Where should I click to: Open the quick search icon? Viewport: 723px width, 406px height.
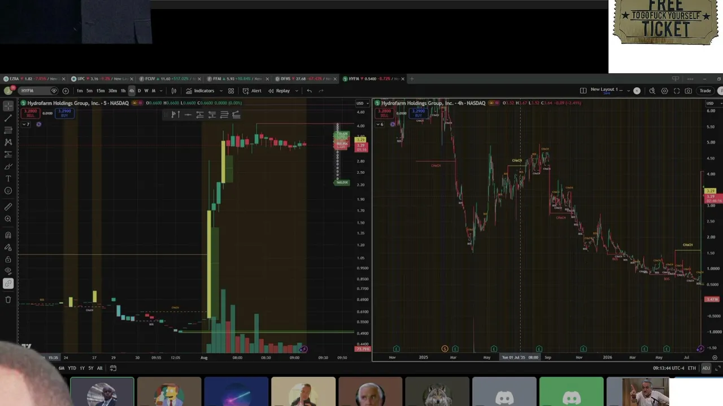(x=652, y=91)
